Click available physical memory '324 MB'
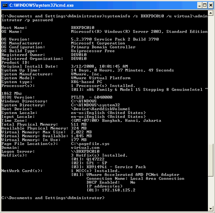 point(79,128)
